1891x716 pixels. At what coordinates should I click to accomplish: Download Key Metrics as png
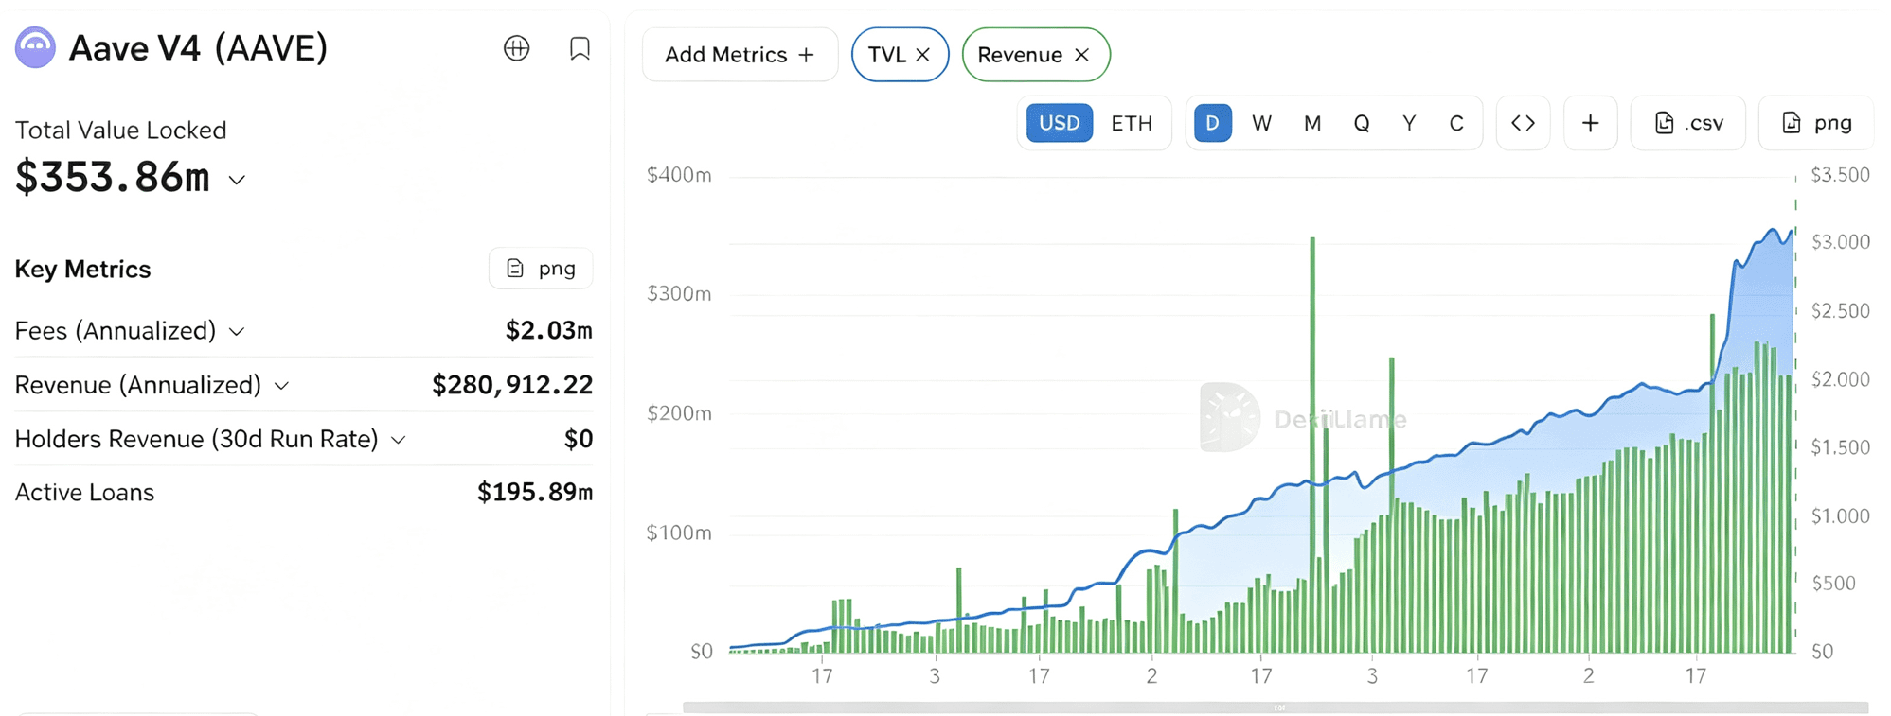(541, 269)
